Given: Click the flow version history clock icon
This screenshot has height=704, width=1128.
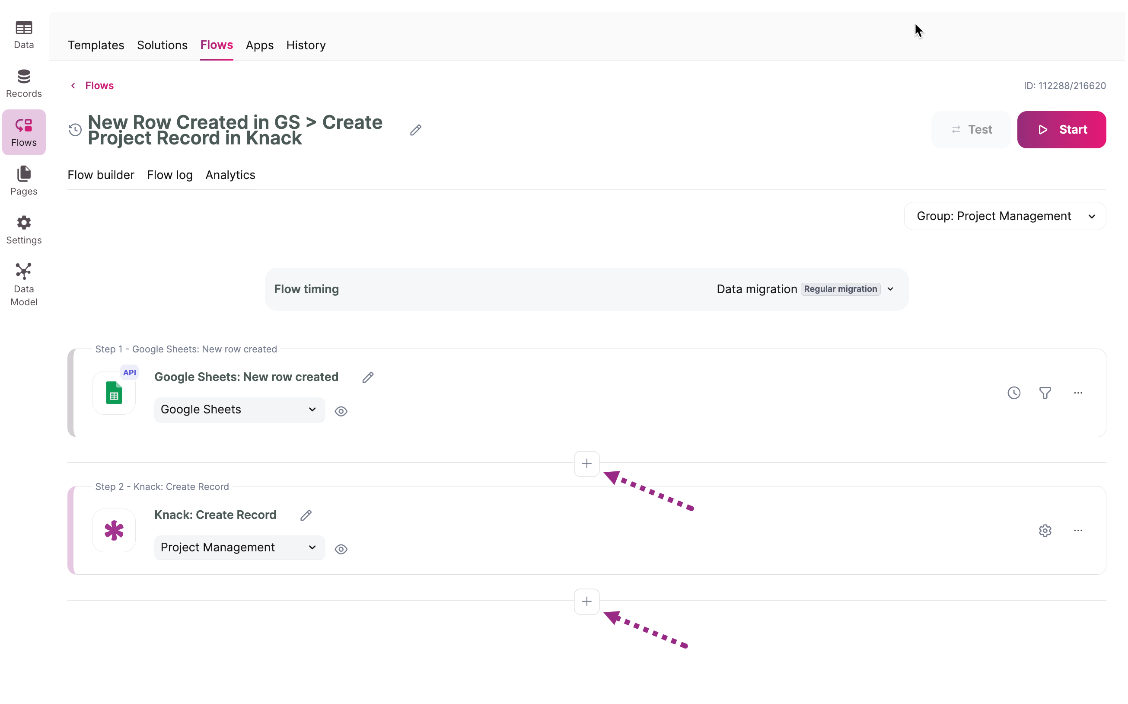Looking at the screenshot, I should tap(75, 130).
